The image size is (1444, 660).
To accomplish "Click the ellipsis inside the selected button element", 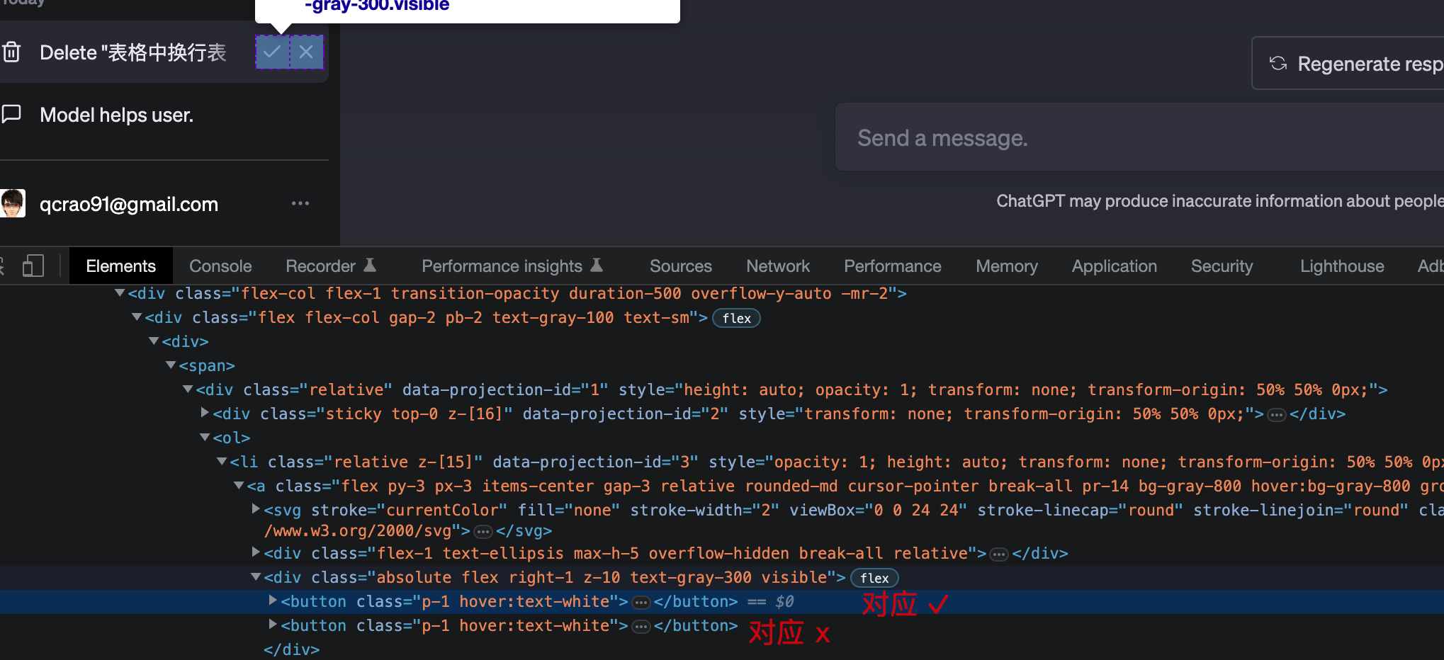I will pos(641,602).
